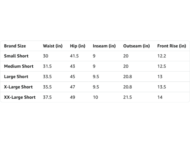This screenshot has height=143, width=190.
Task: Click the Hip (in) column header
Action: 78,46
